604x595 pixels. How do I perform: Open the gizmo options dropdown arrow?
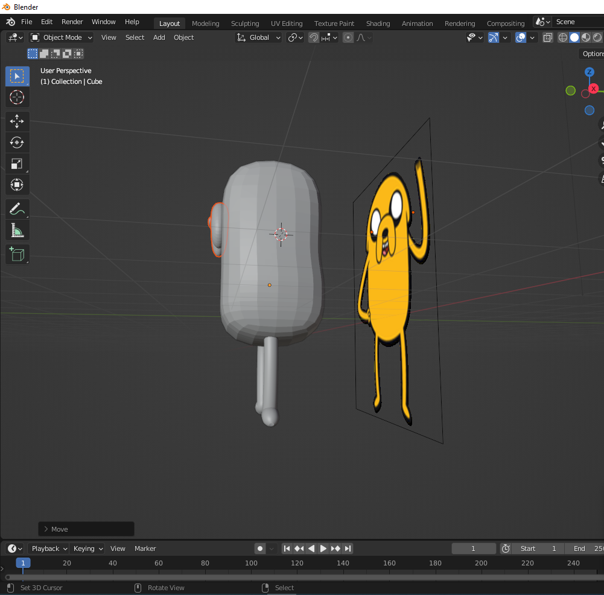pos(505,37)
